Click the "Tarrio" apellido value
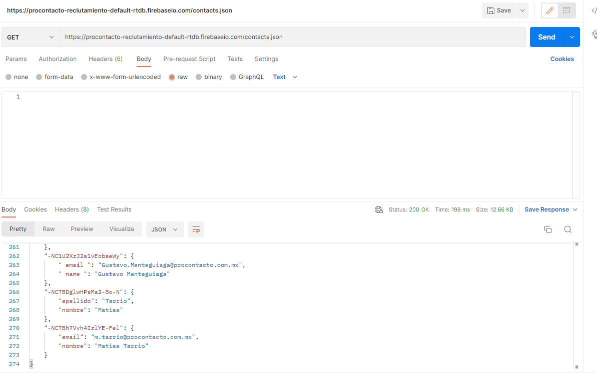The image size is (597, 375). [116, 301]
